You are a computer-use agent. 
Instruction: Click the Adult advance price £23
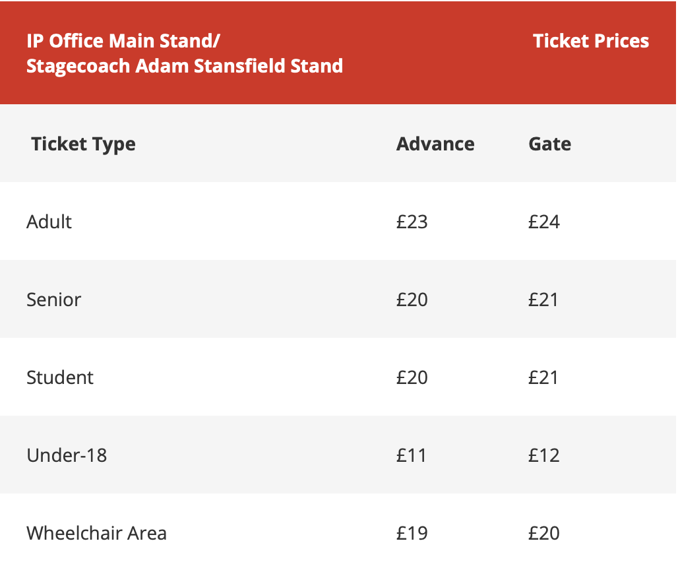click(412, 222)
